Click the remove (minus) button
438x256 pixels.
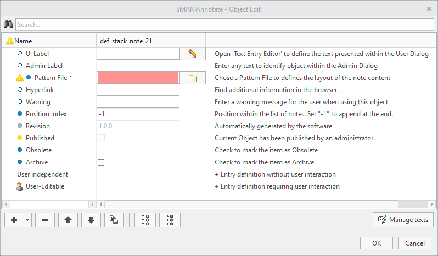coord(44,220)
